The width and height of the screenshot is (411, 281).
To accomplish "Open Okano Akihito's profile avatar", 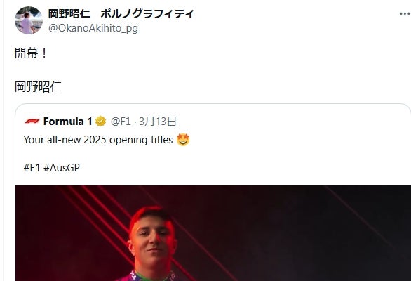I will coord(29,20).
